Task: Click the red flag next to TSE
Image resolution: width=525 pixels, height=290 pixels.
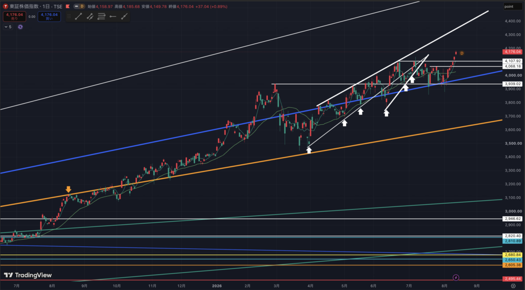Action: (x=67, y=6)
